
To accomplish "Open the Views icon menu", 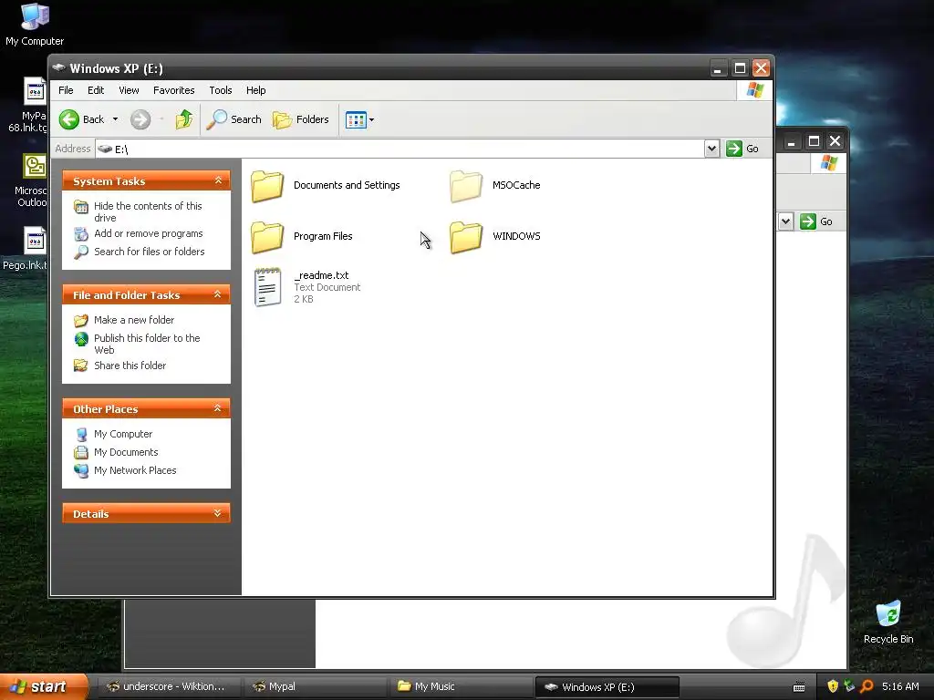I will pyautogui.click(x=359, y=119).
